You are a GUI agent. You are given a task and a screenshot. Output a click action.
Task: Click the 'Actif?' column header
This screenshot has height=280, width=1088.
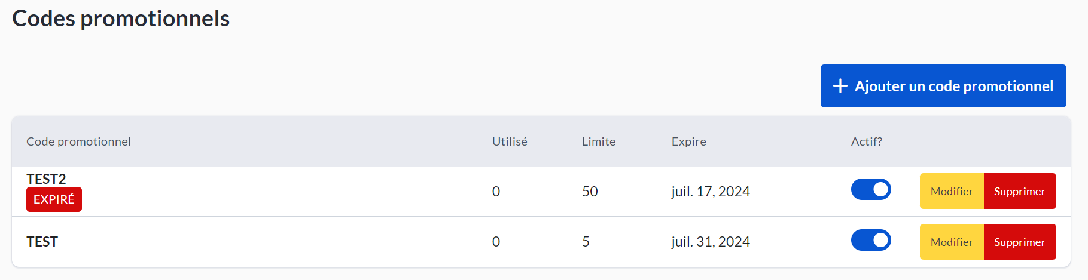pos(867,141)
